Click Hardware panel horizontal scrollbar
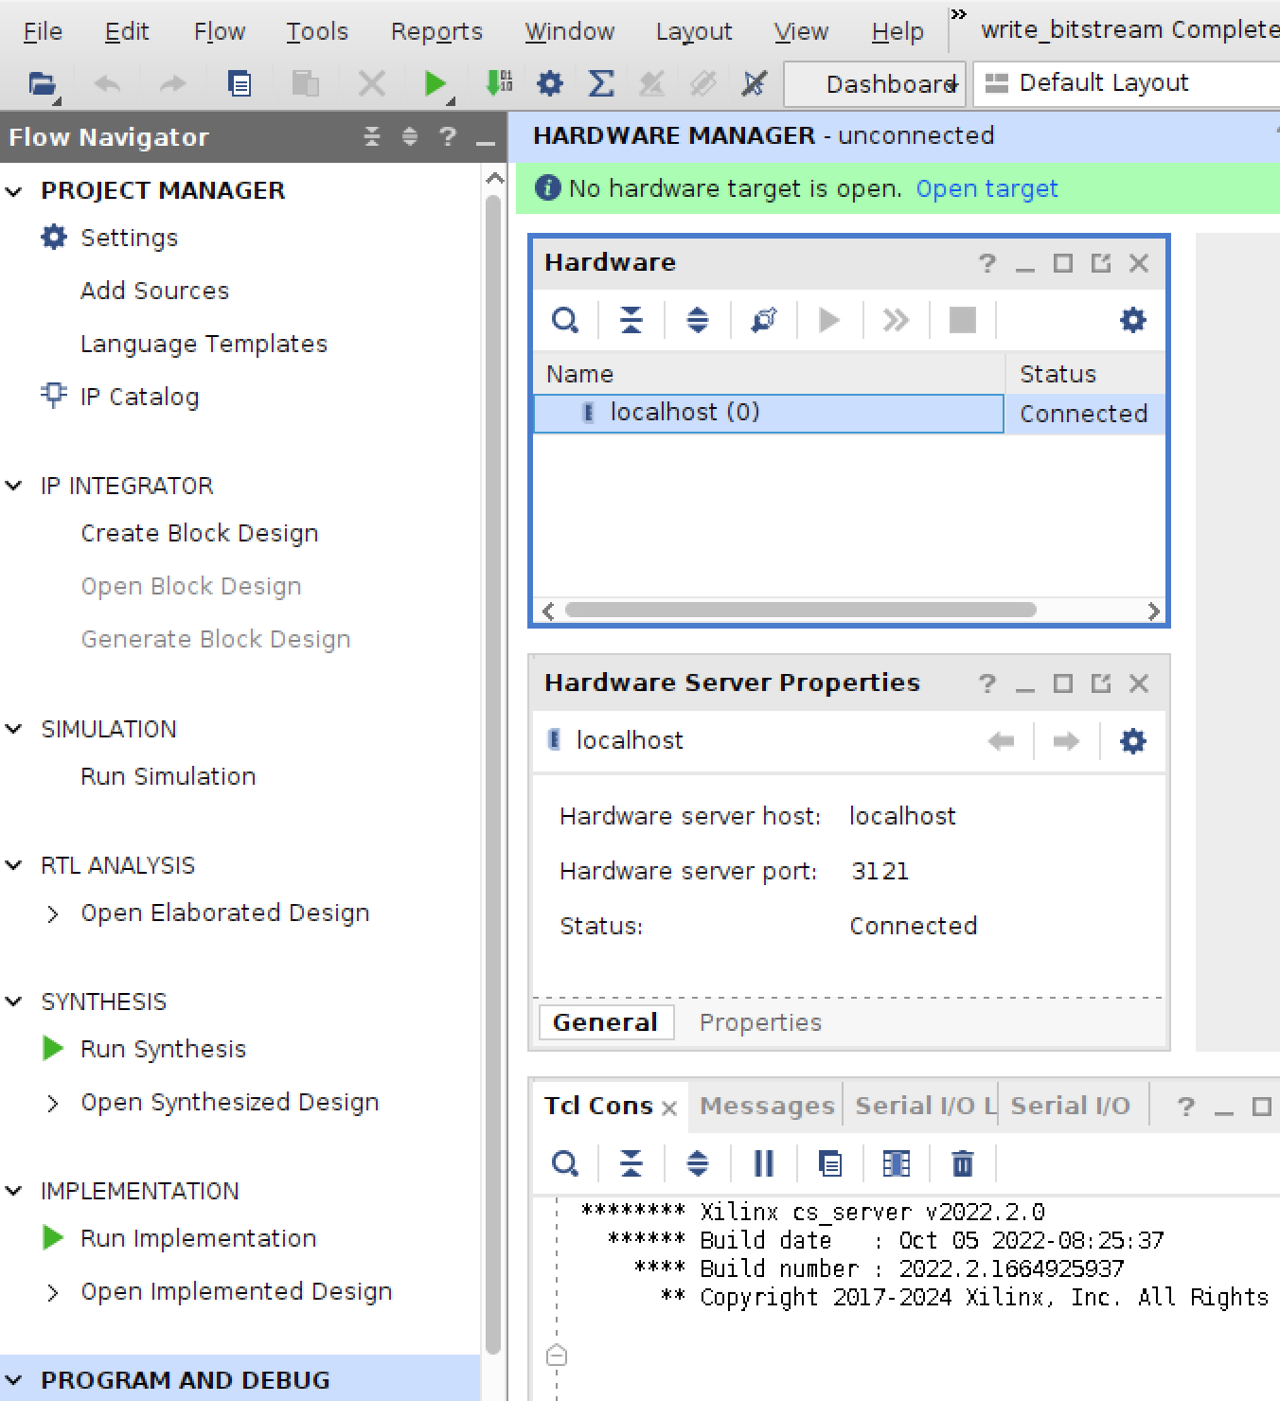Image resolution: width=1280 pixels, height=1401 pixels. (800, 611)
